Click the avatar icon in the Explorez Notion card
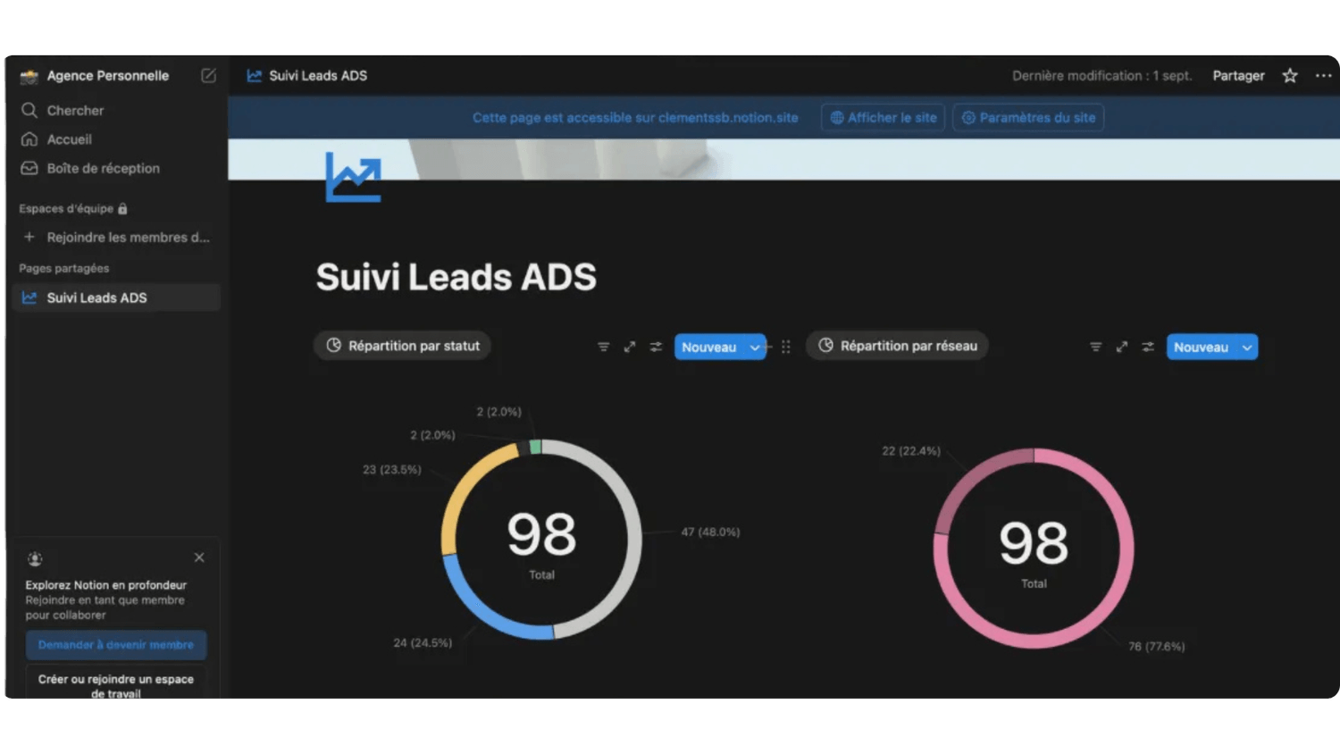This screenshot has width=1340, height=754. pyautogui.click(x=35, y=559)
